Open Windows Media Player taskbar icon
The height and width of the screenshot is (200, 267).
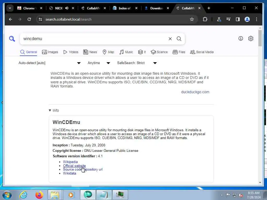coord(71,195)
